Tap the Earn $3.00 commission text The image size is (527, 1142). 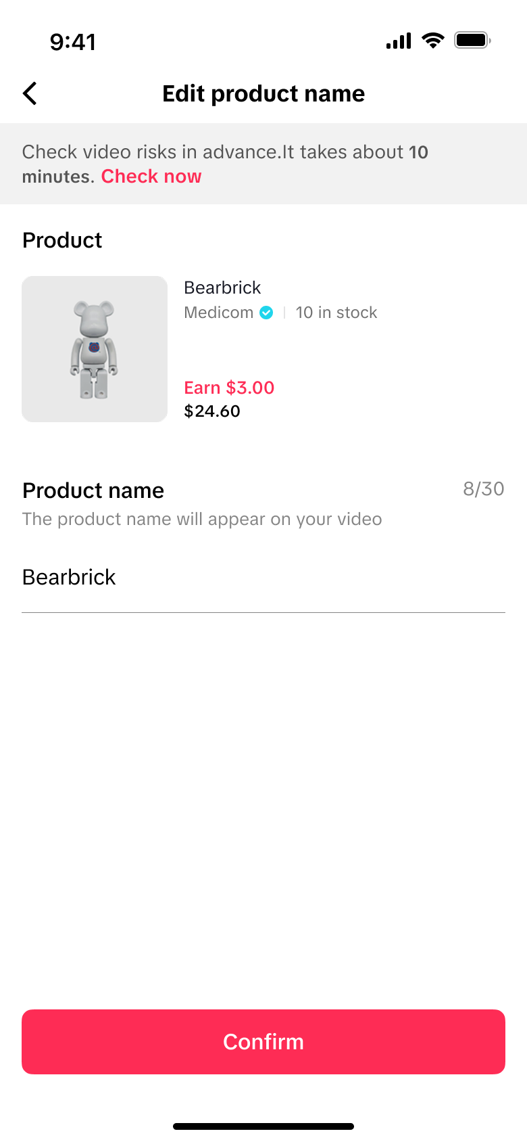(229, 388)
